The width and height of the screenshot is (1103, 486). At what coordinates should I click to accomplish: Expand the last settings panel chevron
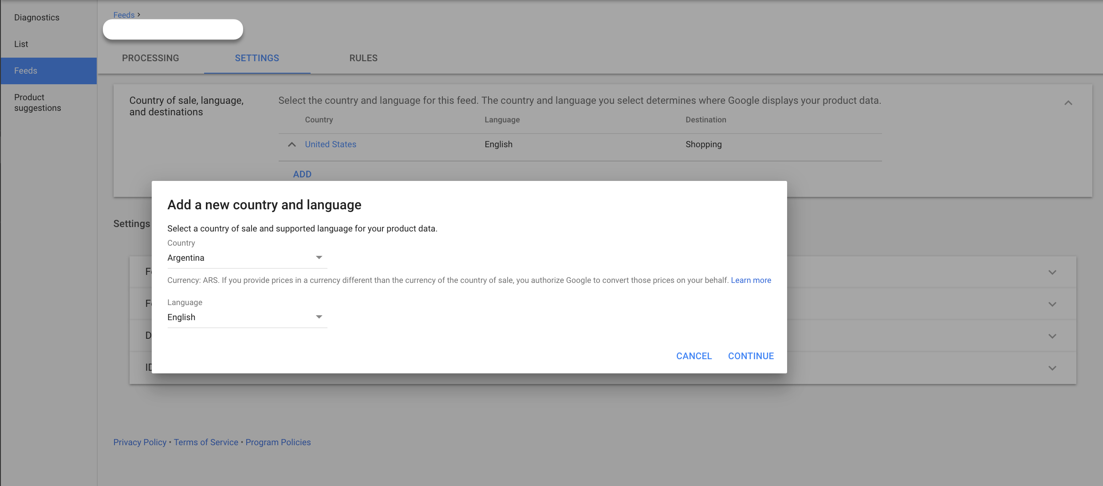pos(1052,368)
